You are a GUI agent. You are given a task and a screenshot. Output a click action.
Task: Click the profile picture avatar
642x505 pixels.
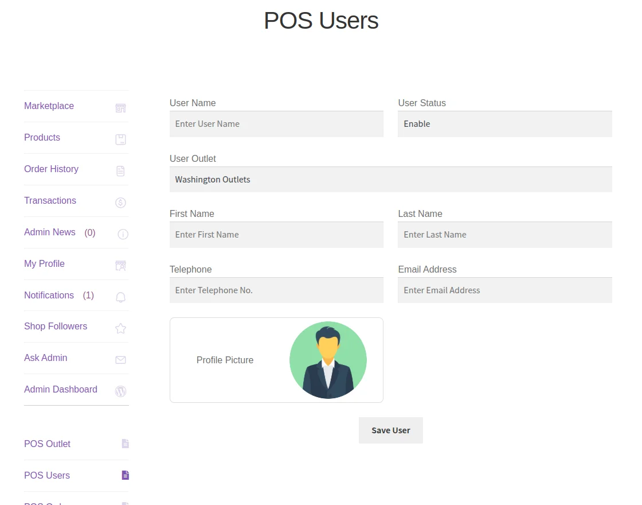(x=328, y=360)
